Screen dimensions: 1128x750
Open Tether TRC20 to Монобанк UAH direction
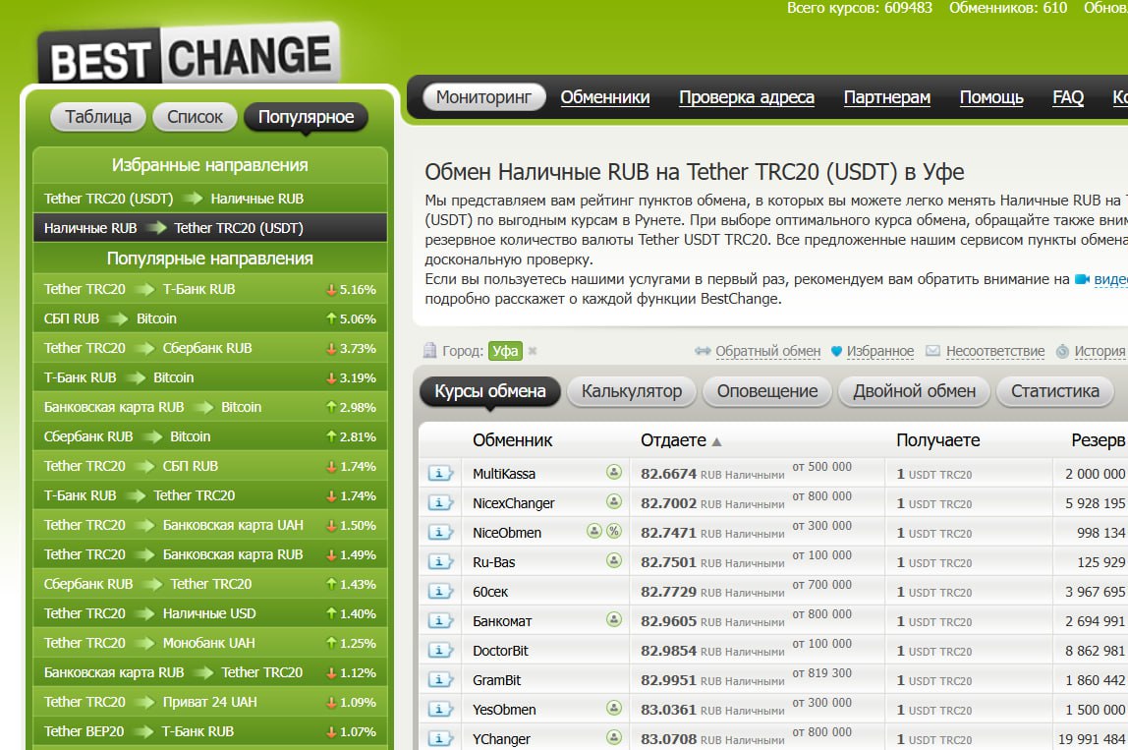[210, 643]
